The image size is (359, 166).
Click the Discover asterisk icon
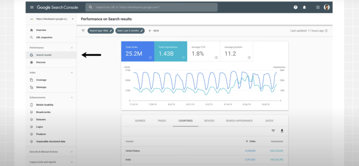pos(32,62)
